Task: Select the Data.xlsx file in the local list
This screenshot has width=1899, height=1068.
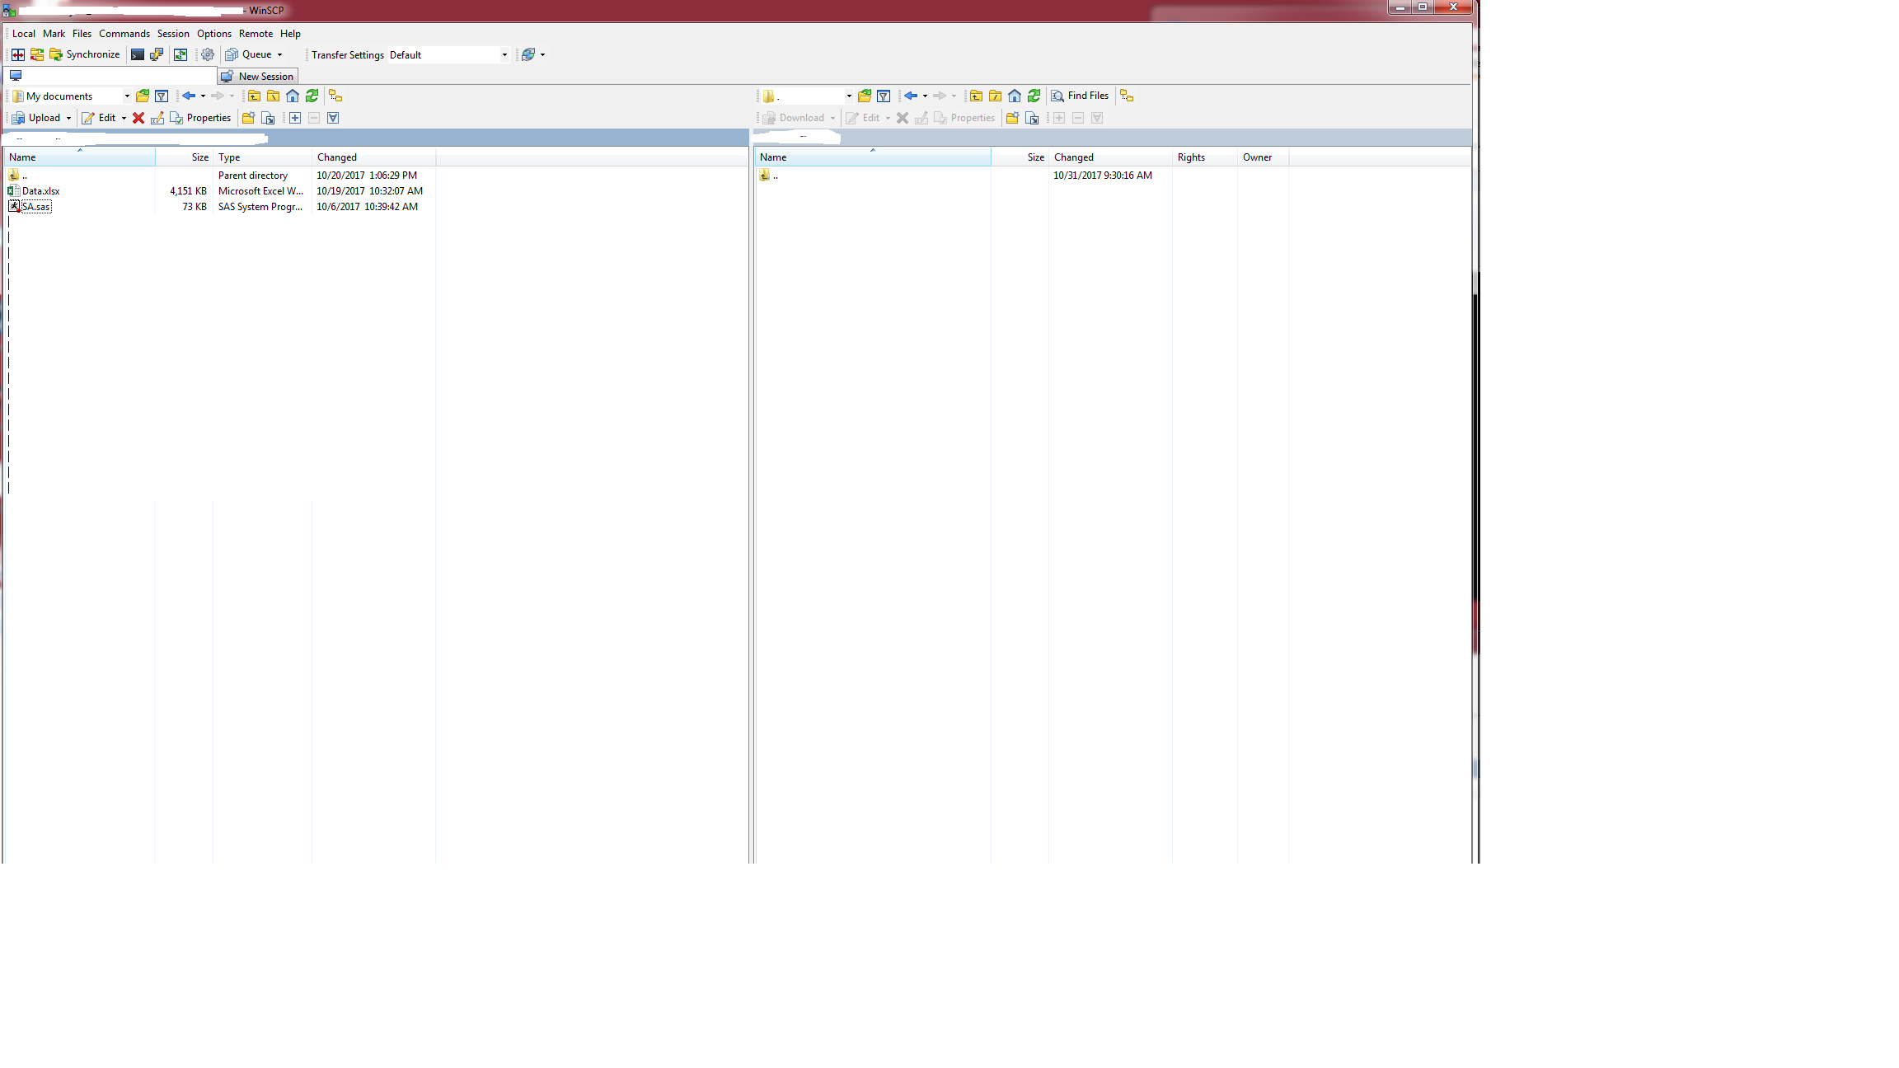Action: (x=40, y=191)
